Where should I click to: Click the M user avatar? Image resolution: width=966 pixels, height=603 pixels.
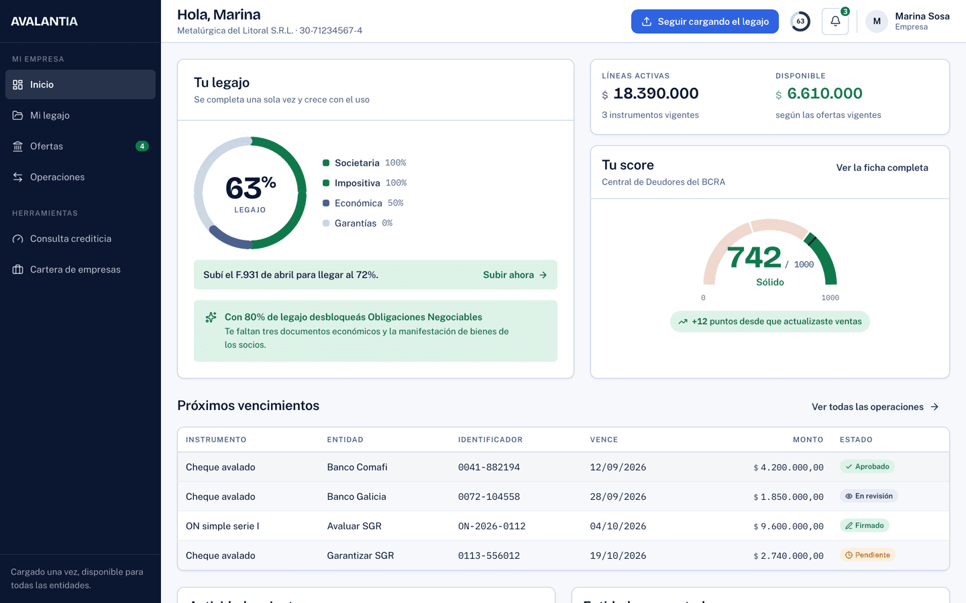coord(877,21)
